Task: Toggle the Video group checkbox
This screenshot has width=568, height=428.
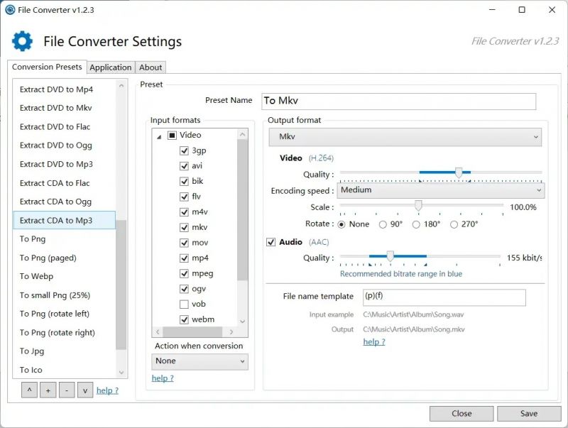Action: (x=172, y=136)
